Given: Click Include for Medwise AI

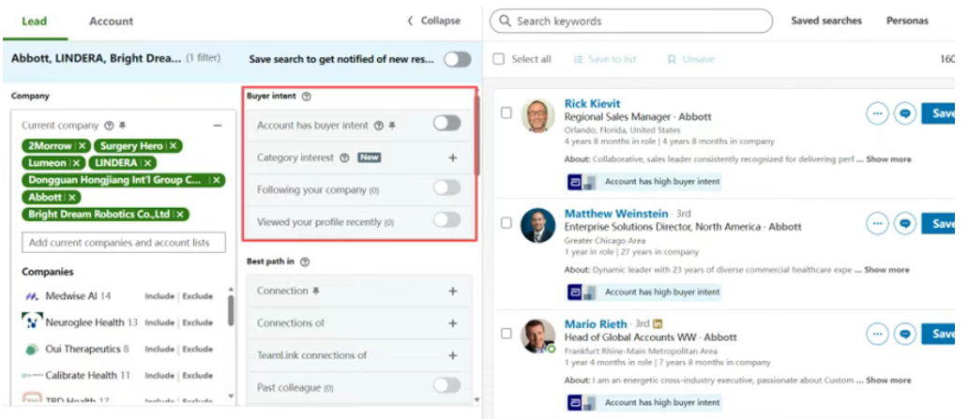Looking at the screenshot, I should tap(159, 296).
